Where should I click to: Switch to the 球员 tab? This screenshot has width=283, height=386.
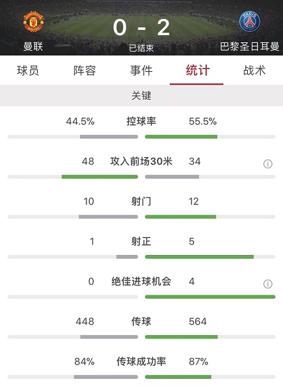(28, 70)
